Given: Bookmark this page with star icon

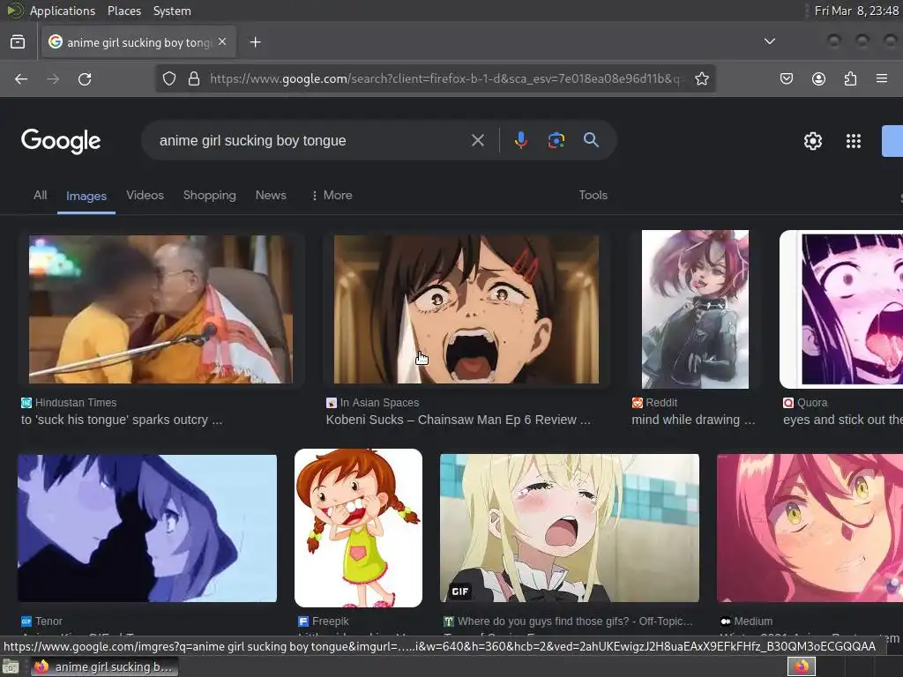Looking at the screenshot, I should pyautogui.click(x=701, y=78).
